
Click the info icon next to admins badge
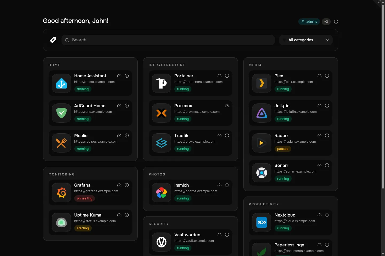coord(336,22)
